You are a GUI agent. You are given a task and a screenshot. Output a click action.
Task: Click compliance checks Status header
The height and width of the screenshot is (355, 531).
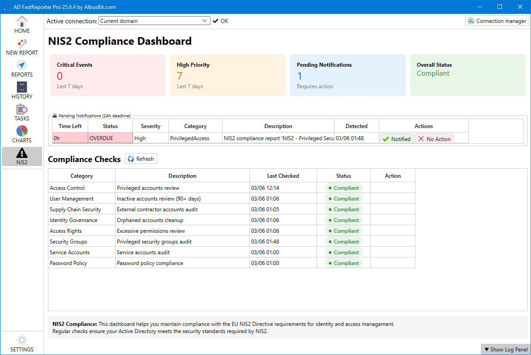343,176
